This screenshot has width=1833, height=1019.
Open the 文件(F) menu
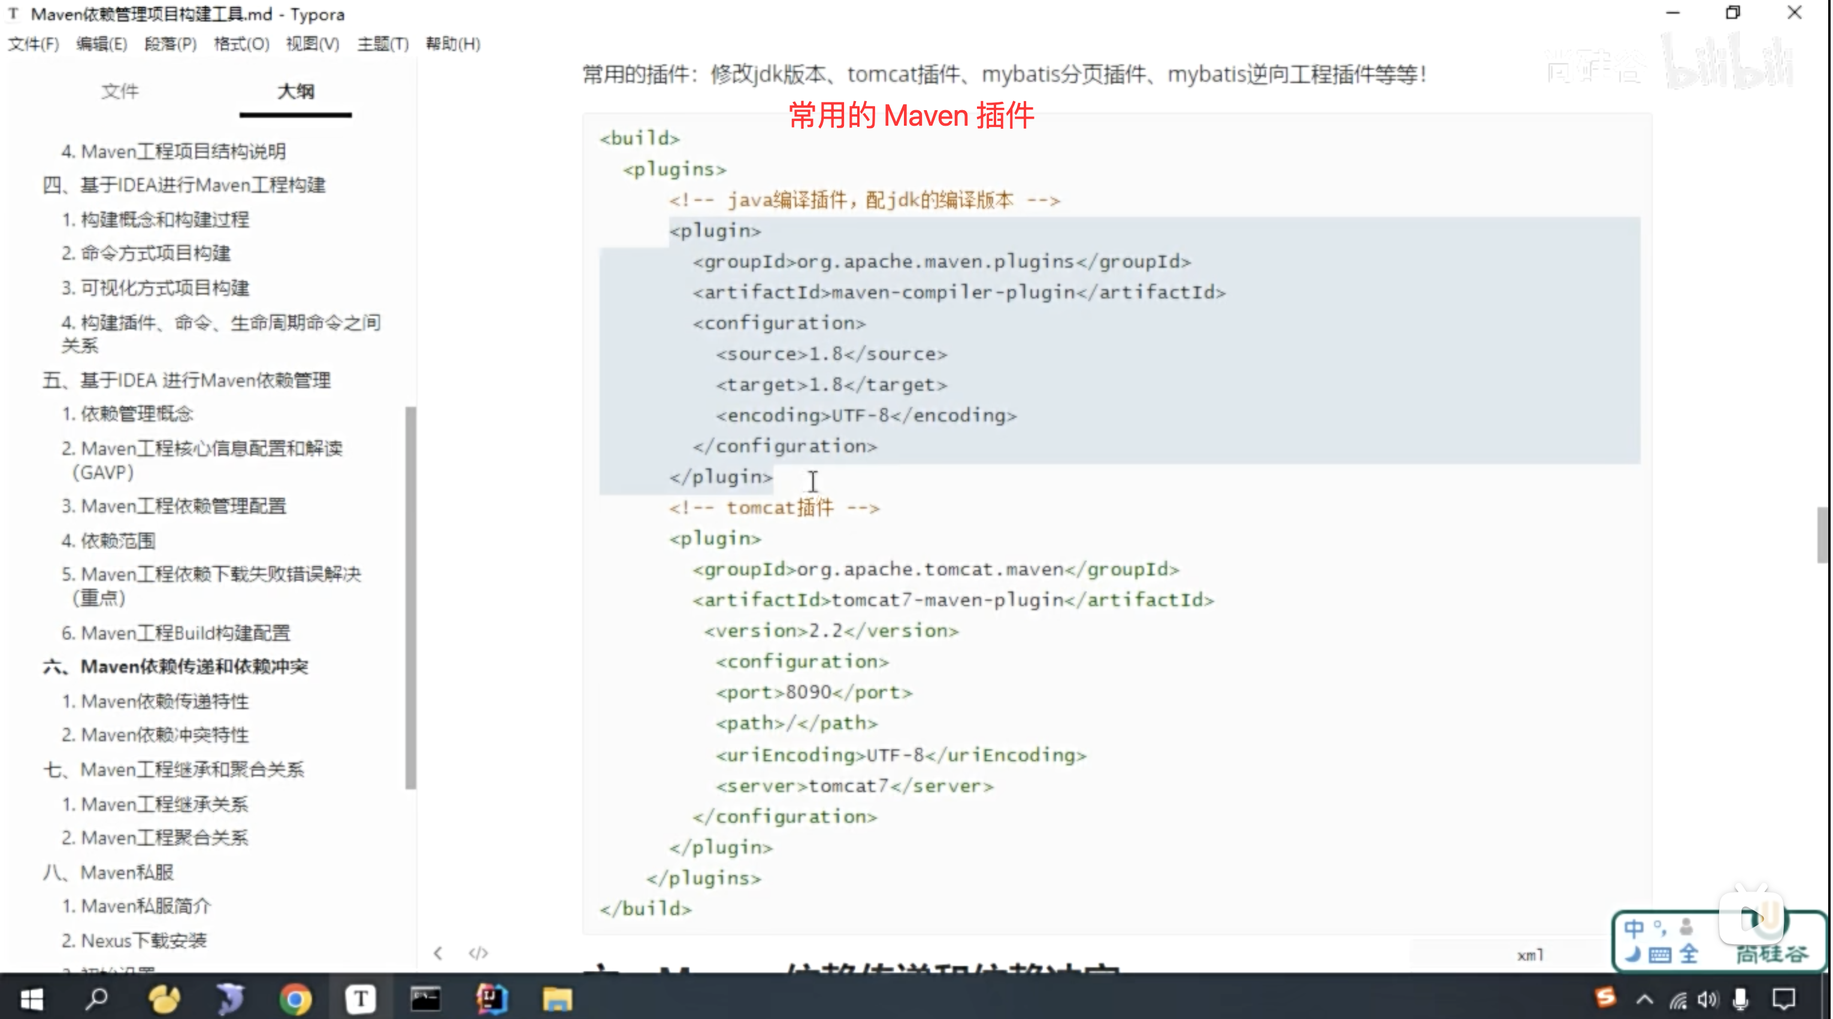tap(34, 44)
